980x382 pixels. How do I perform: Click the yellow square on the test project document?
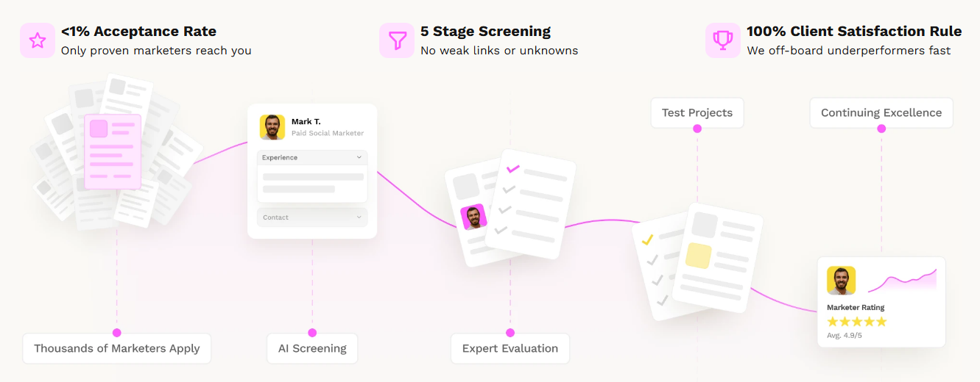[698, 256]
